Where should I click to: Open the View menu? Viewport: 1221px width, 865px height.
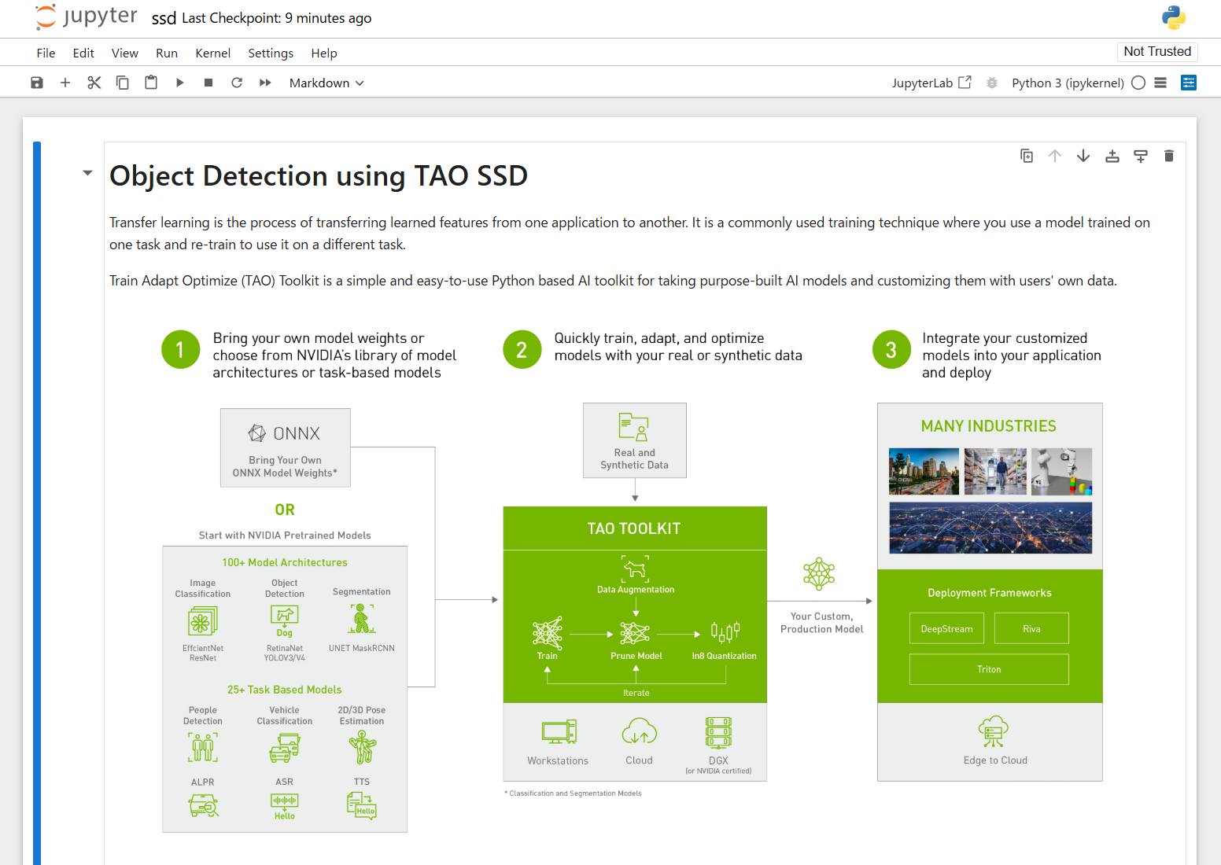pos(125,53)
